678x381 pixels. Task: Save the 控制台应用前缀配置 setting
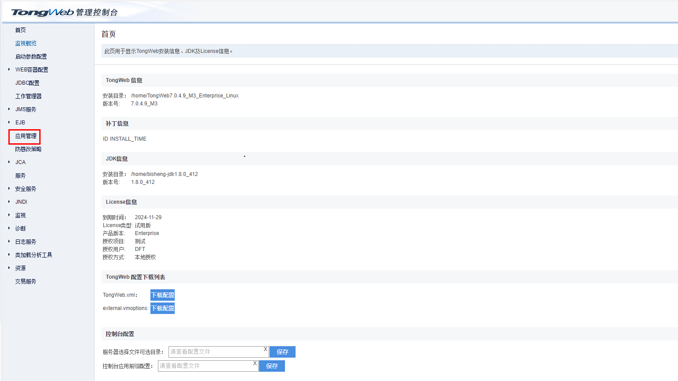pos(272,366)
